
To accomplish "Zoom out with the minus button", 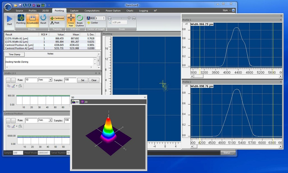I will [x=110, y=18].
